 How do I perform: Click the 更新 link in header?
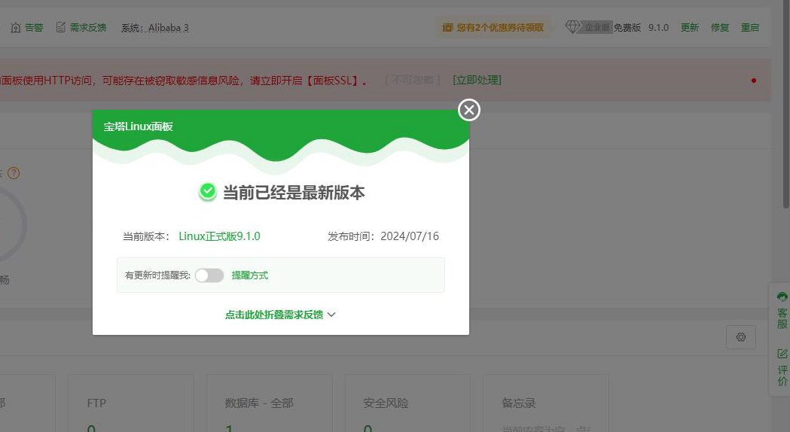(x=690, y=28)
